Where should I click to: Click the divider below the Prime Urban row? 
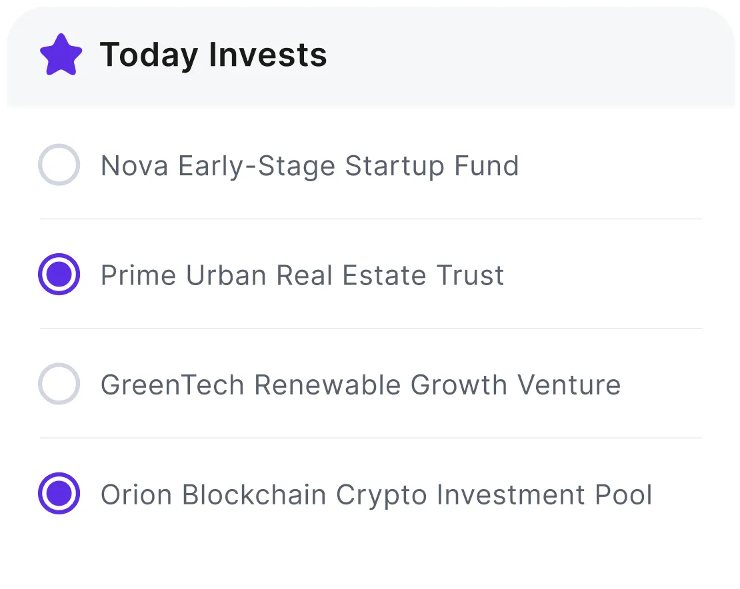pos(371,328)
